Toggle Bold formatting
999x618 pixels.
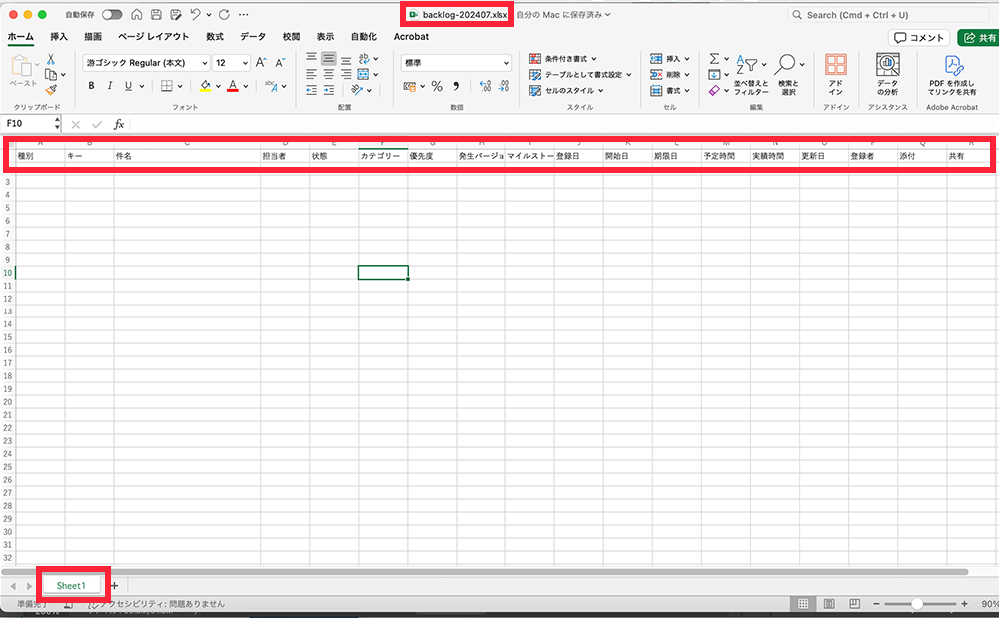pyautogui.click(x=91, y=85)
